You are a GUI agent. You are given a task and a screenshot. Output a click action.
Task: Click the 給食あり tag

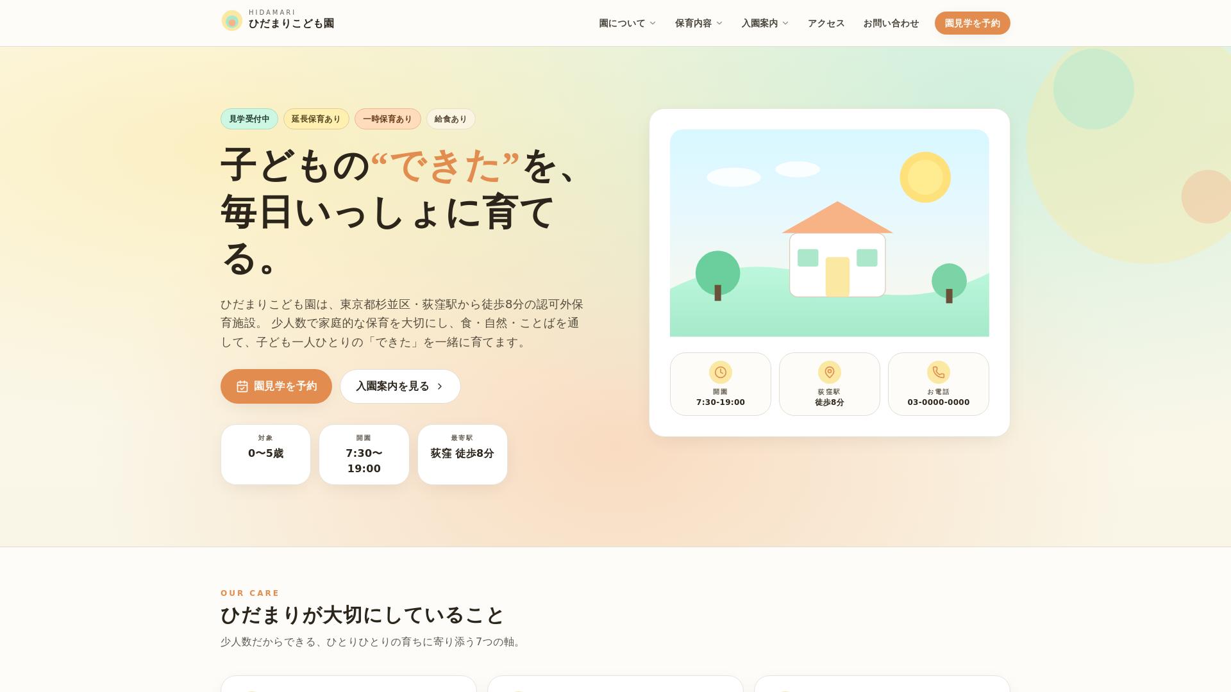(x=451, y=119)
